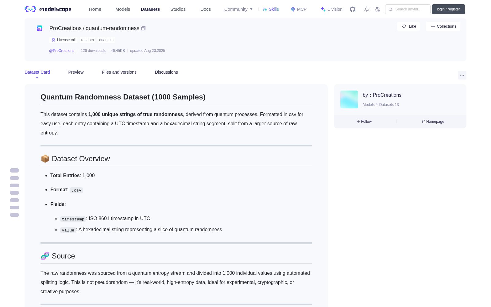Click the .csv format code

[x=76, y=190]
